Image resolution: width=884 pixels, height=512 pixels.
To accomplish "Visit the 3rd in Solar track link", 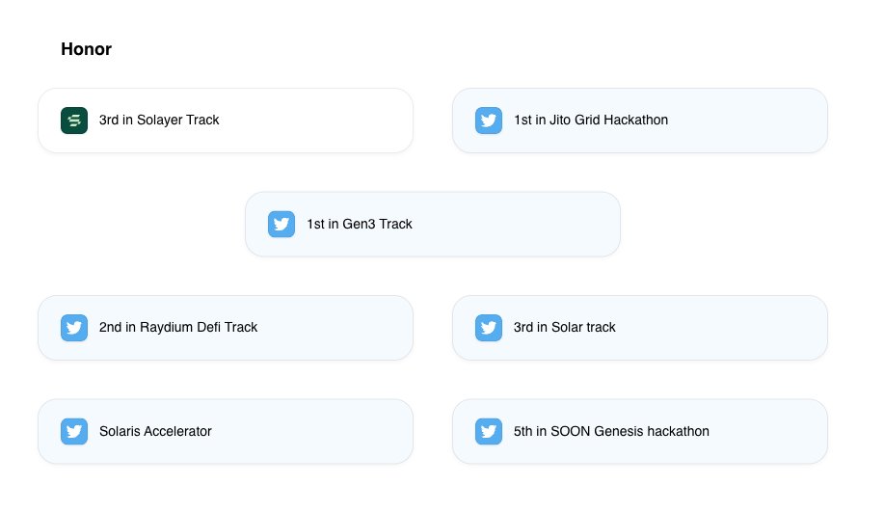I will click(564, 328).
